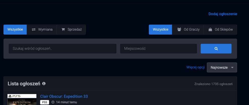Click the clock icon near 14 minut temu
The width and height of the screenshot is (249, 105).
tap(53, 102)
